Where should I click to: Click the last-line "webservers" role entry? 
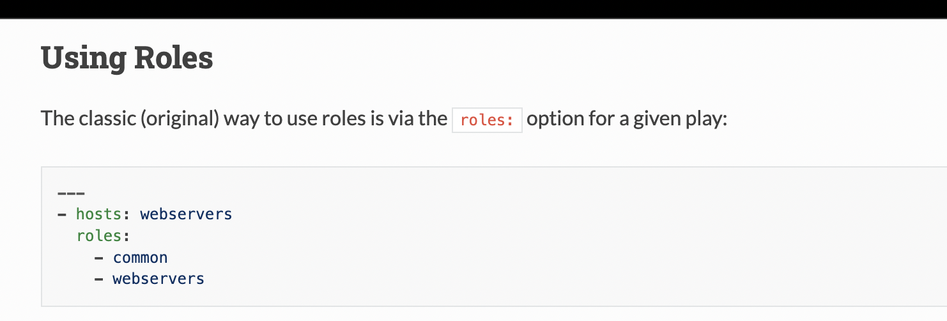158,278
